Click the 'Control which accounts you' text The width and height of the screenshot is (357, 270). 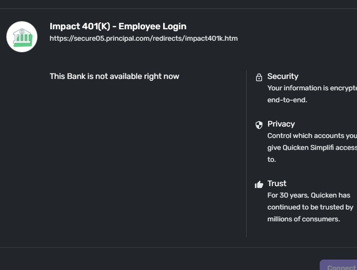click(312, 136)
